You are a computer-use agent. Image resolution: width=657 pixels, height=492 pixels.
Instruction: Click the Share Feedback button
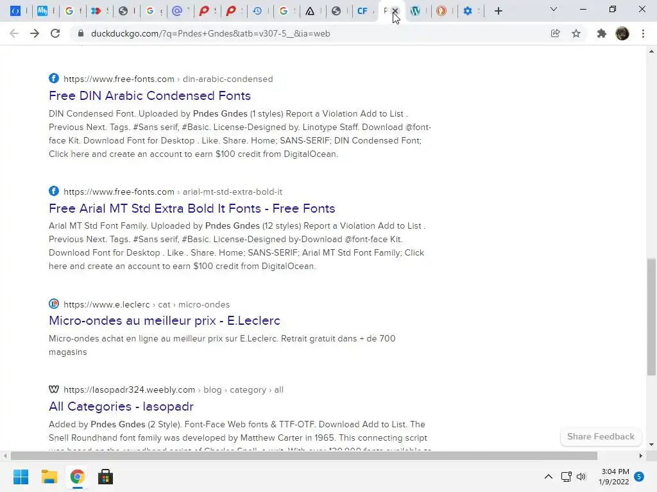coord(601,436)
